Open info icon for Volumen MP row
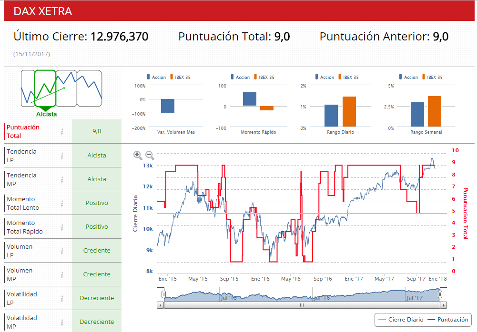The height and width of the screenshot is (332, 477). 62,274
